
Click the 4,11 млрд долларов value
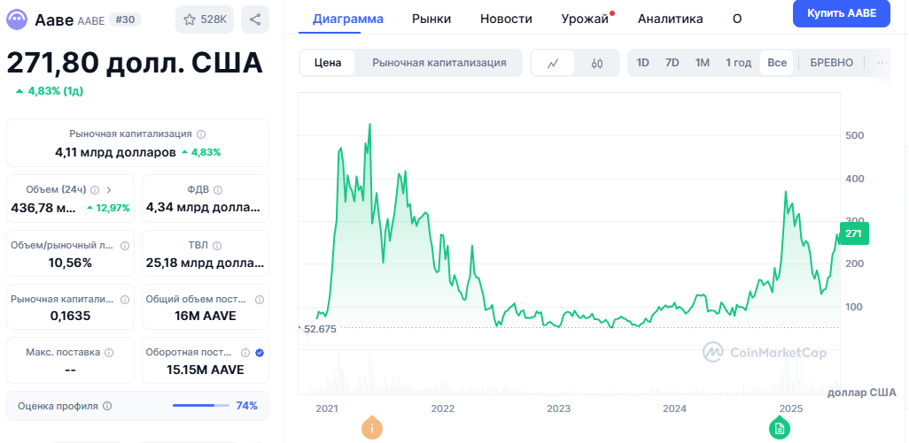point(115,153)
